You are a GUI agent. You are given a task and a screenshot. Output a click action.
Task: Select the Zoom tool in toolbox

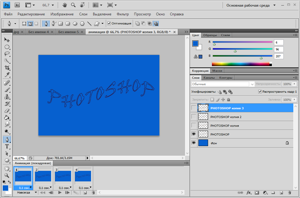point(7,175)
